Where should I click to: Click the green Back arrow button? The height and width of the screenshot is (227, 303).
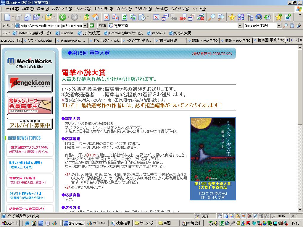[x=62, y=17]
